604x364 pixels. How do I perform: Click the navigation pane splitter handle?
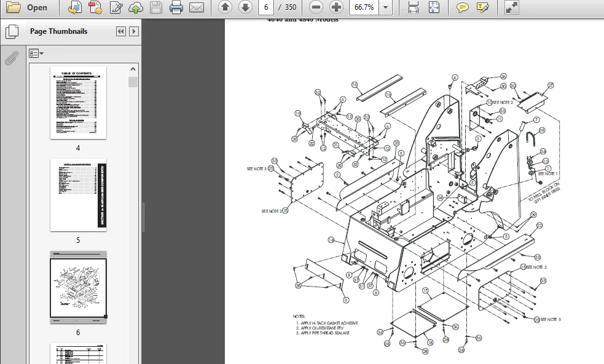143,217
